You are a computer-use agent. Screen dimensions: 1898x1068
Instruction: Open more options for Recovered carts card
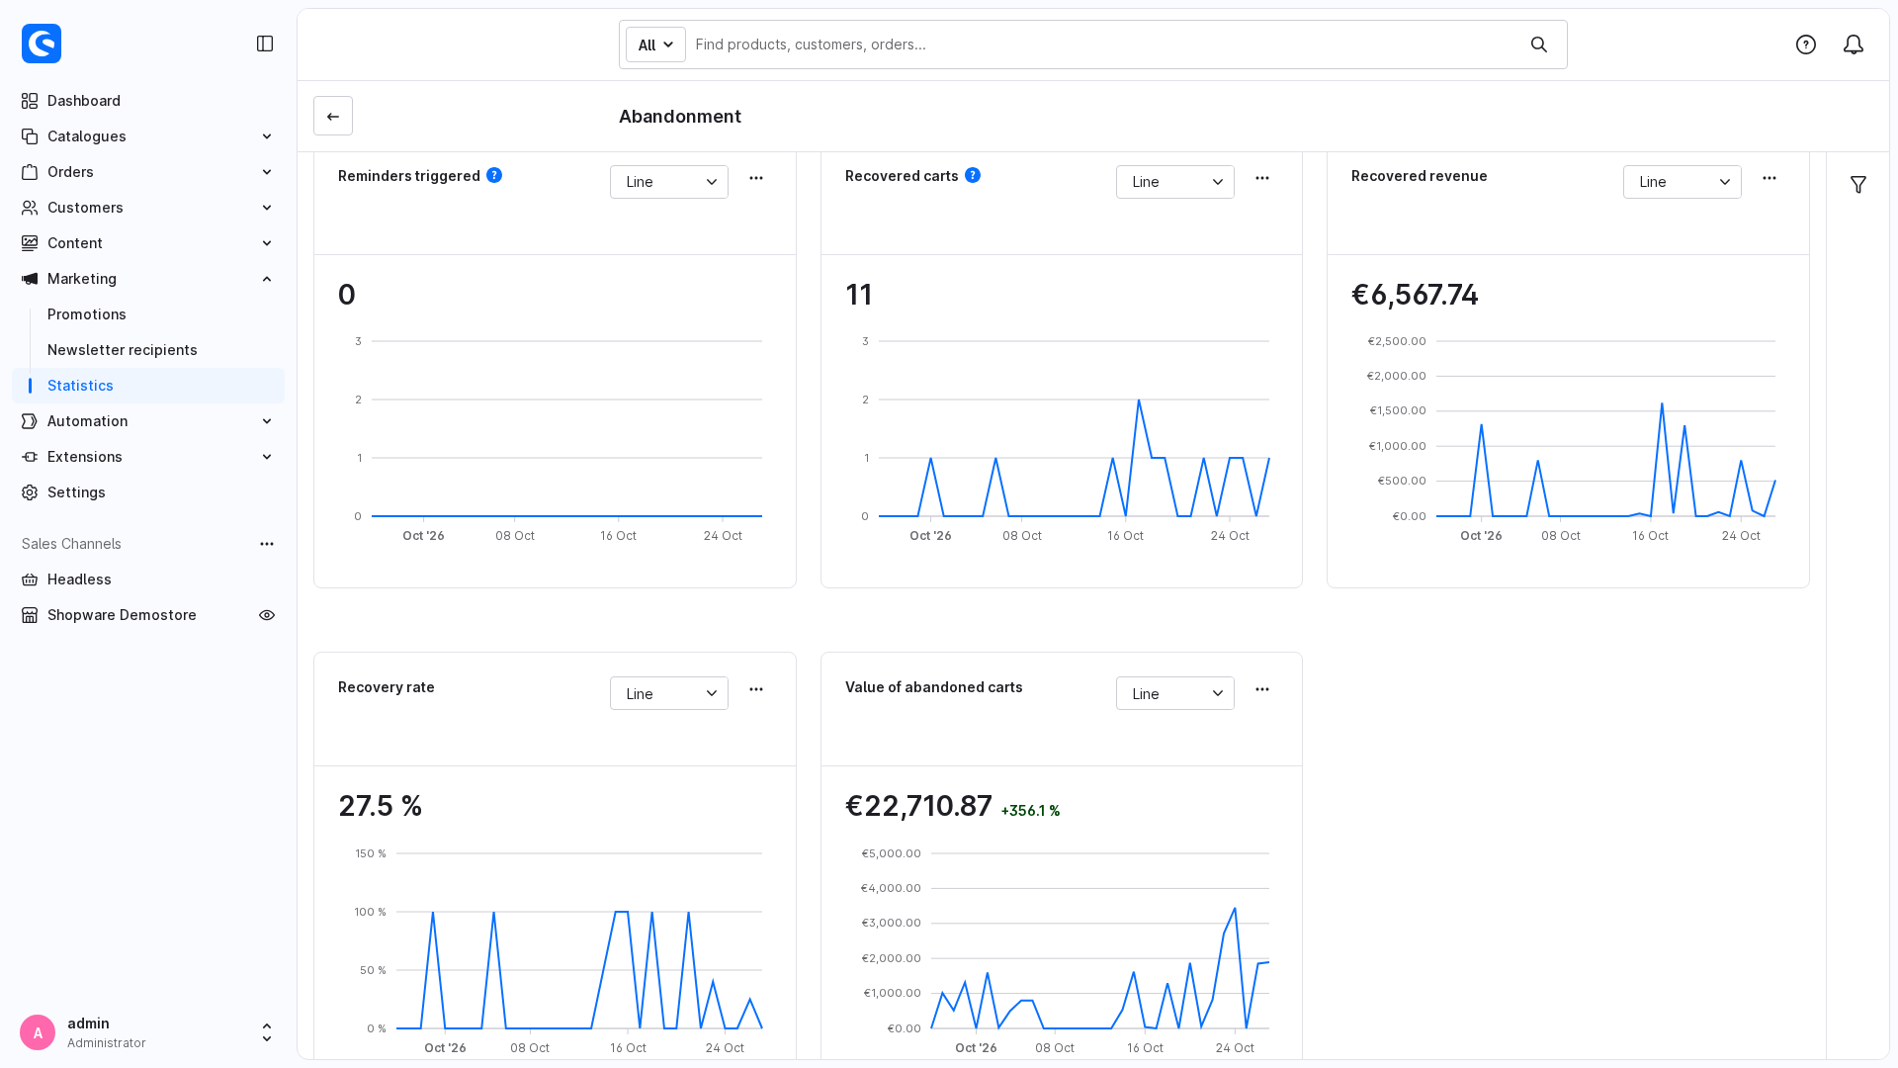tap(1262, 178)
